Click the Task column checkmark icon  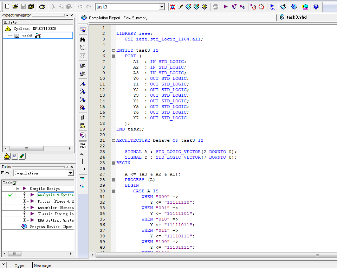click(14, 183)
